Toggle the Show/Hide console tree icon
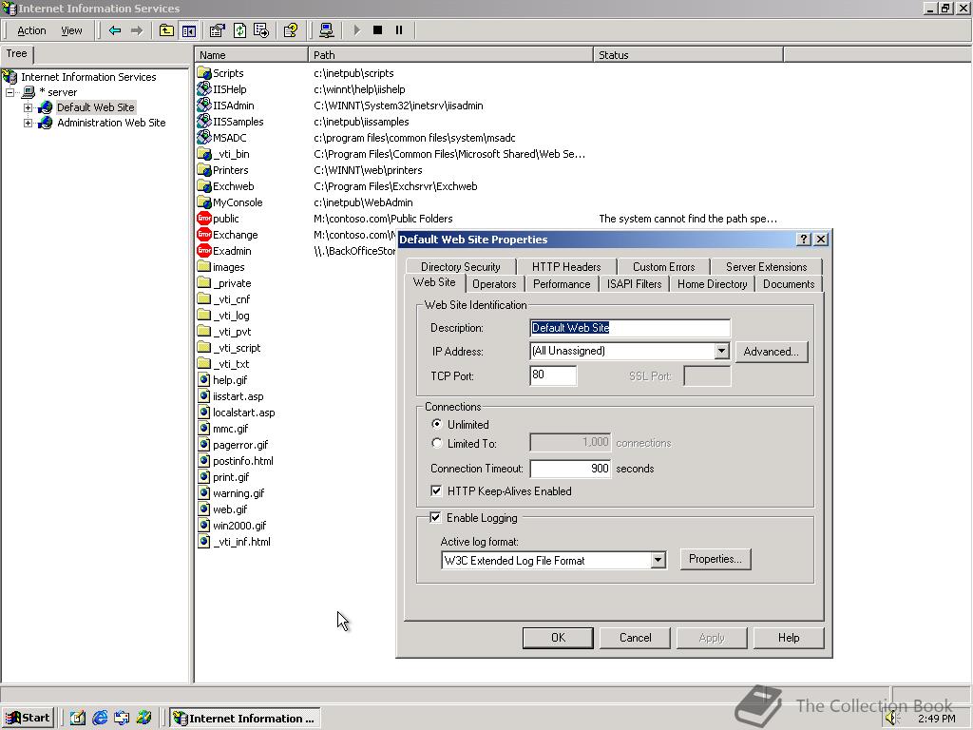 pyautogui.click(x=189, y=30)
